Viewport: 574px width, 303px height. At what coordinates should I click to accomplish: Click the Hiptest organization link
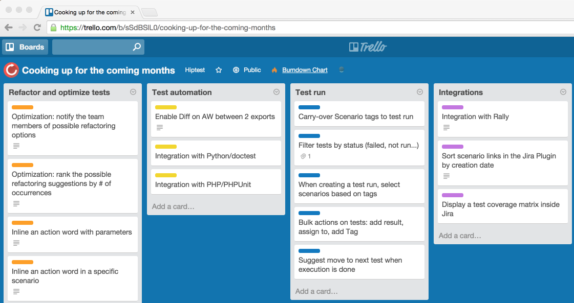click(195, 70)
